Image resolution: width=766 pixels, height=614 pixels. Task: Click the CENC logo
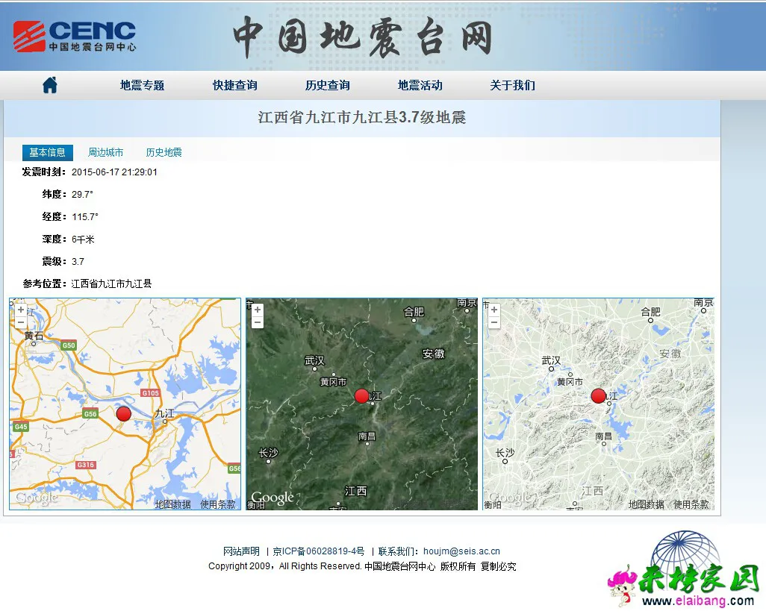[75, 36]
